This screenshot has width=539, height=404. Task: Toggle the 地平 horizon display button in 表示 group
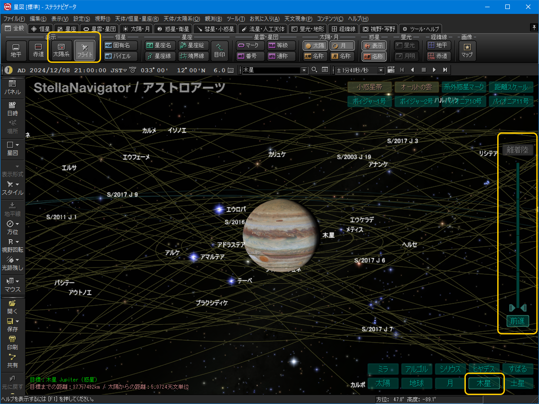[16, 51]
